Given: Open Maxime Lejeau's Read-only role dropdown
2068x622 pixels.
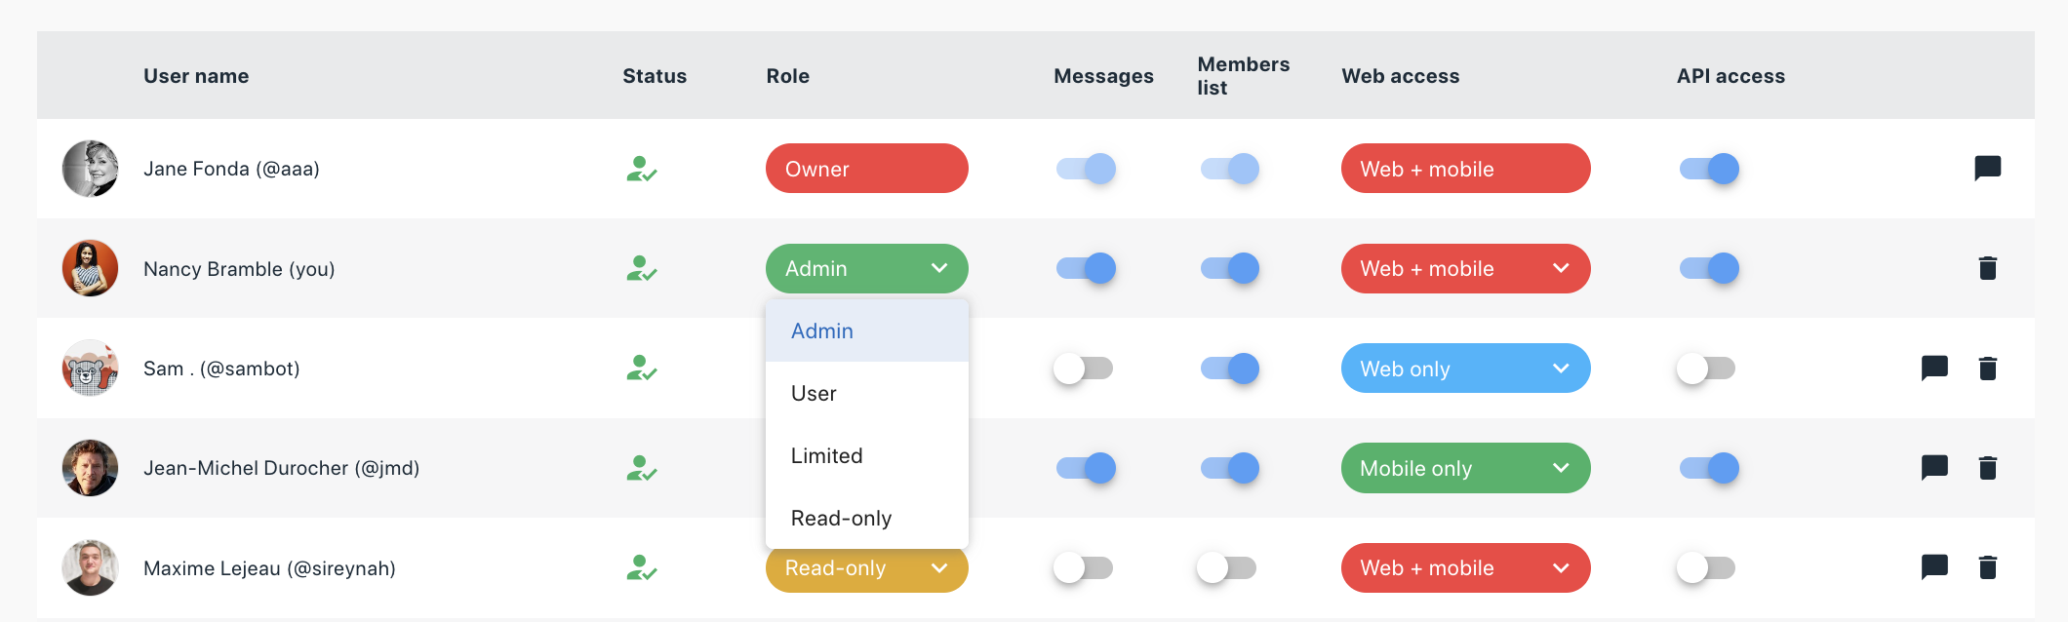Looking at the screenshot, I should [x=866, y=569].
